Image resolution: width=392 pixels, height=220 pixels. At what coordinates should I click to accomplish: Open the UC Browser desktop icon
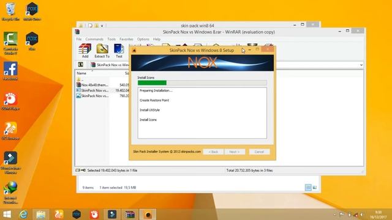click(x=10, y=131)
